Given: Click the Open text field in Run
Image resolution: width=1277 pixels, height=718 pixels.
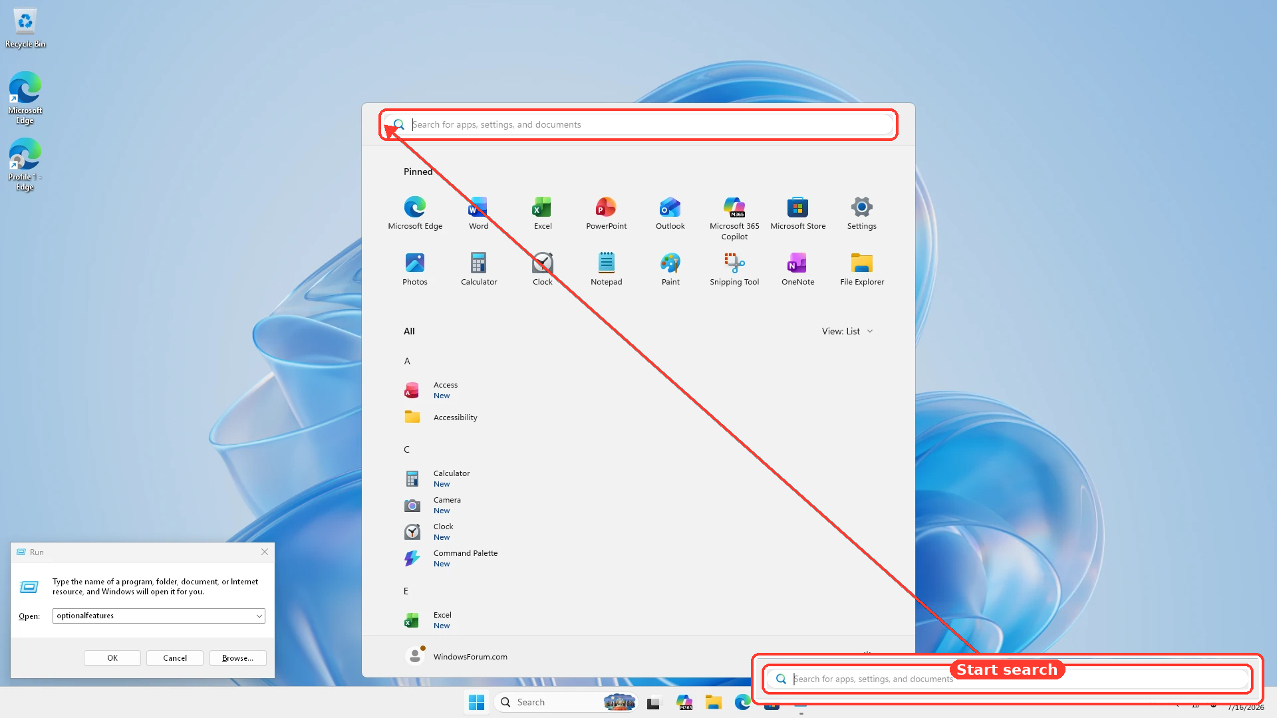Looking at the screenshot, I should click(x=159, y=616).
